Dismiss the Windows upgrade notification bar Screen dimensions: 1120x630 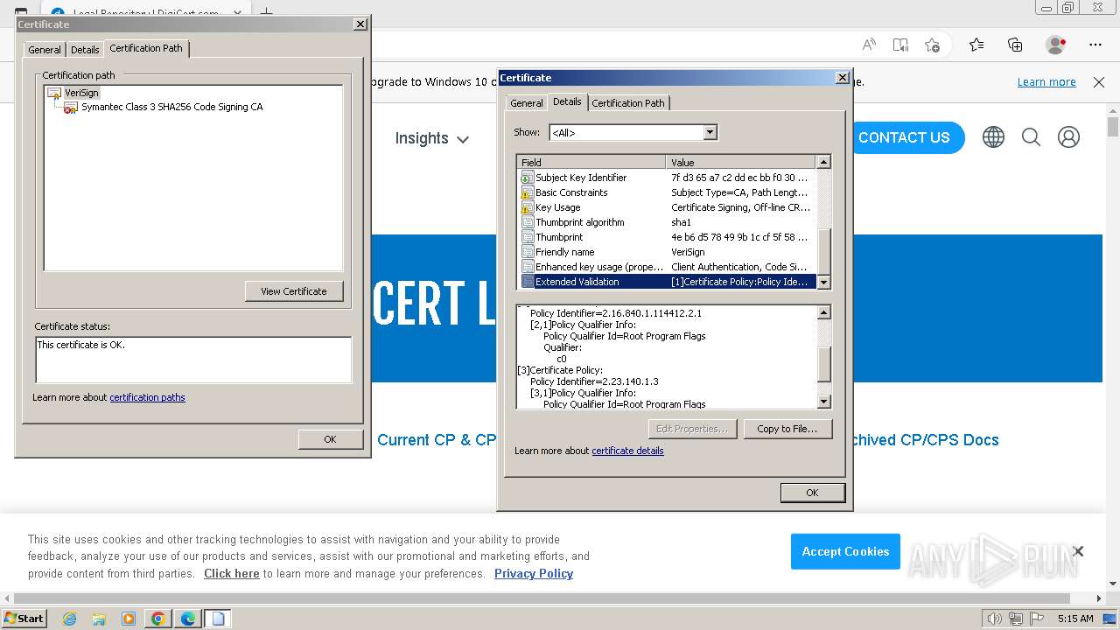click(x=1099, y=82)
